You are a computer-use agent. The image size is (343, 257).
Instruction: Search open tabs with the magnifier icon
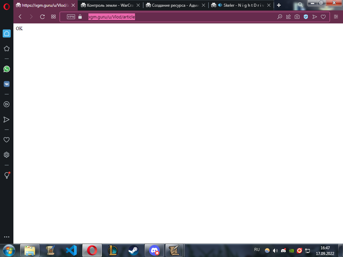pyautogui.click(x=300, y=5)
